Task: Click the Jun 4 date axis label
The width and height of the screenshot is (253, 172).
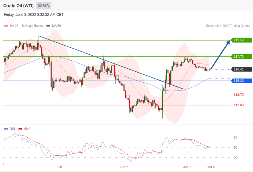Action: (x=210, y=167)
